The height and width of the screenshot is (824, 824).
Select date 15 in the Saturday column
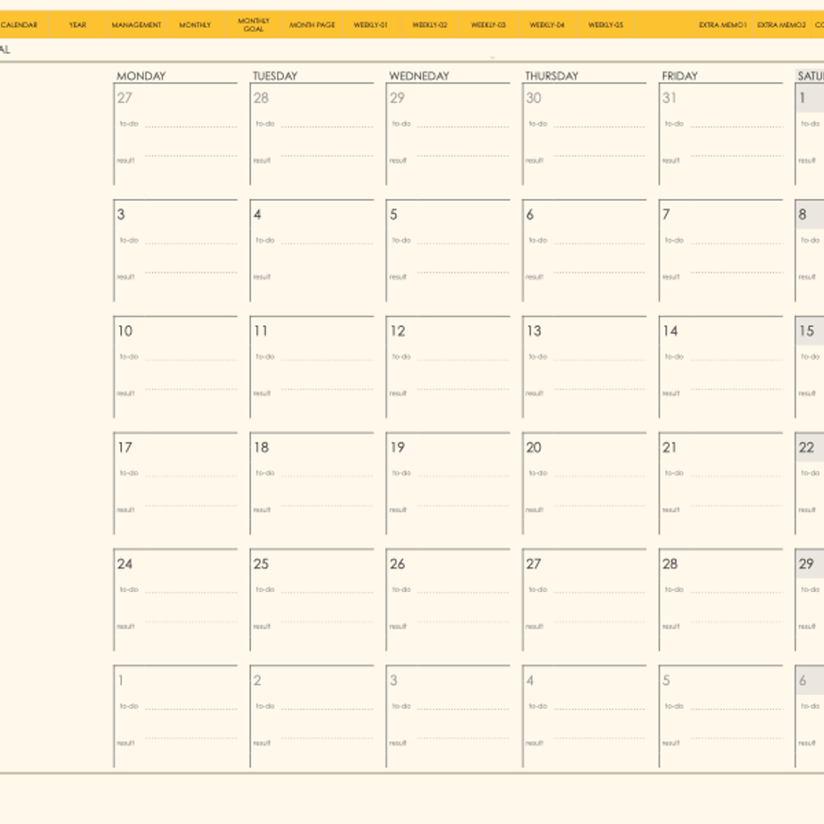click(807, 331)
